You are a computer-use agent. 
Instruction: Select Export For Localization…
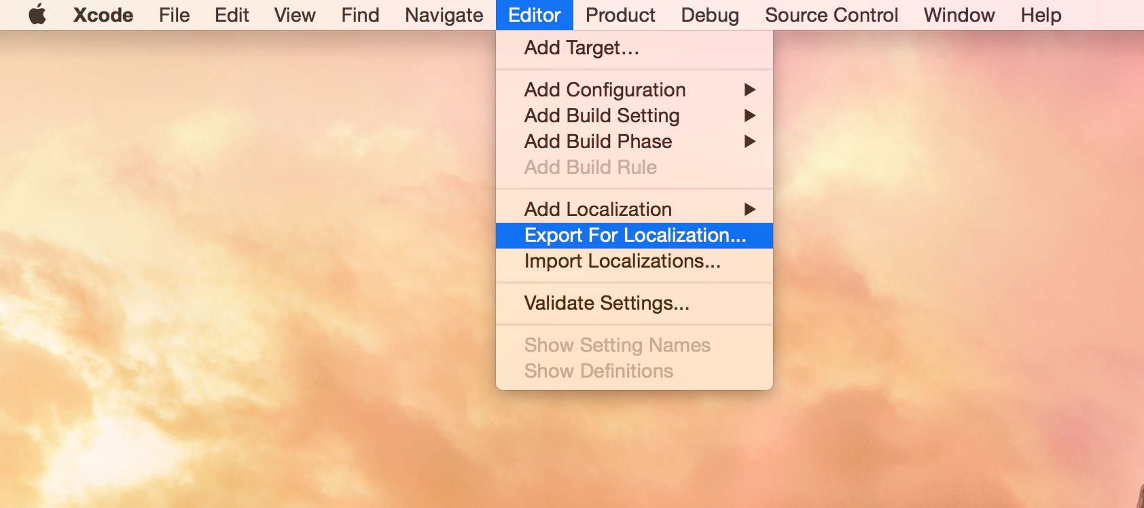(x=634, y=235)
